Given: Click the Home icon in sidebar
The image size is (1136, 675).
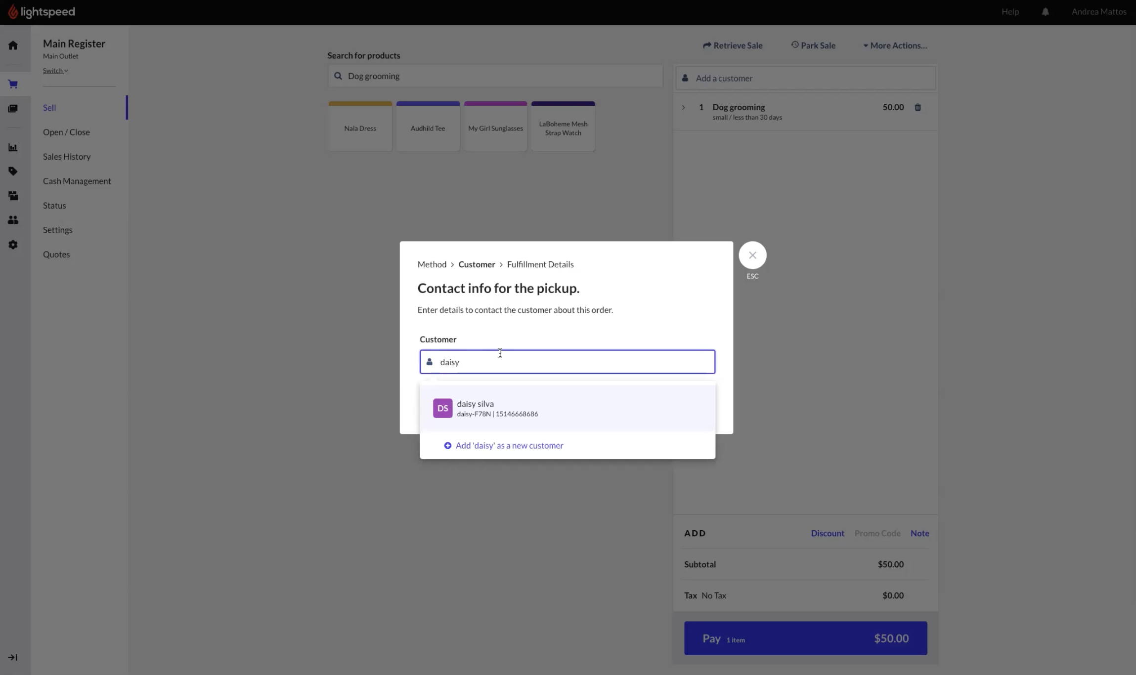Looking at the screenshot, I should pyautogui.click(x=13, y=45).
